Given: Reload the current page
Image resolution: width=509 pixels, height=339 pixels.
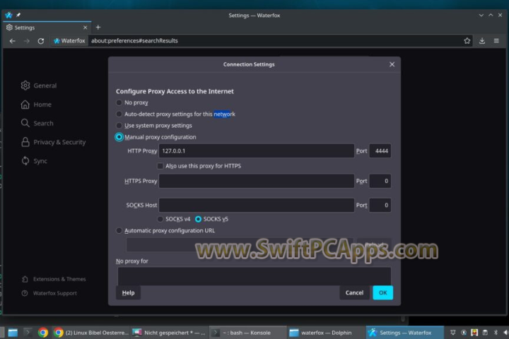Looking at the screenshot, I should 40,41.
